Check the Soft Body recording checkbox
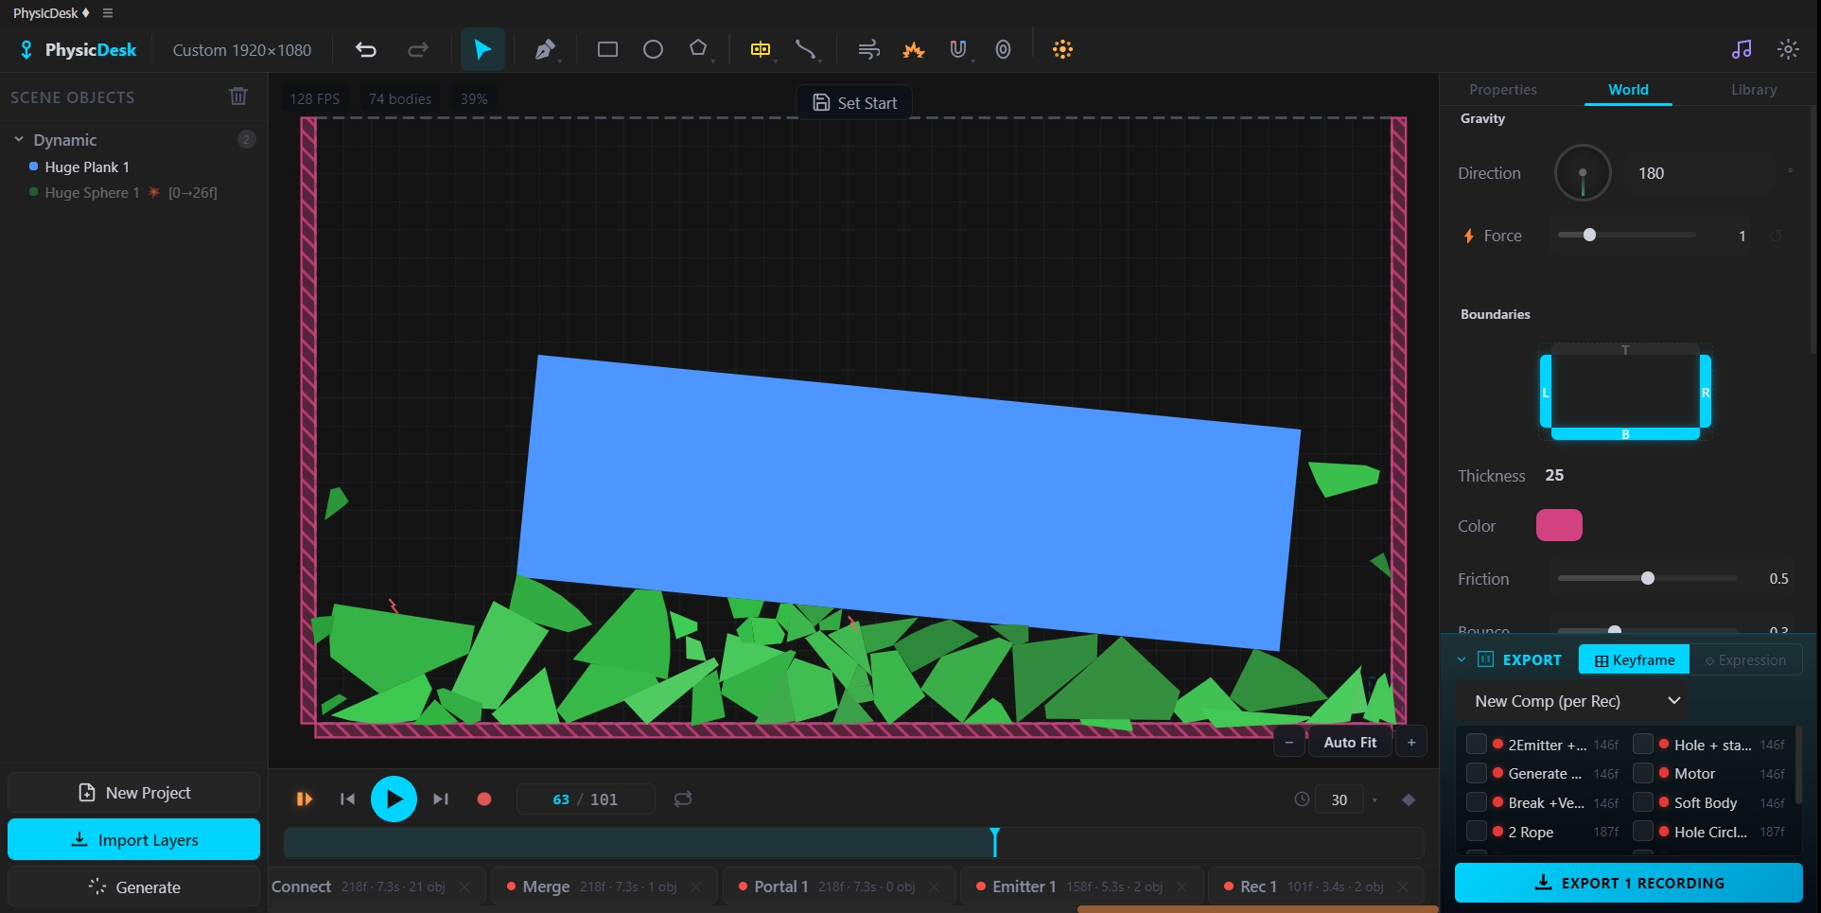Image resolution: width=1821 pixels, height=913 pixels. click(x=1643, y=802)
